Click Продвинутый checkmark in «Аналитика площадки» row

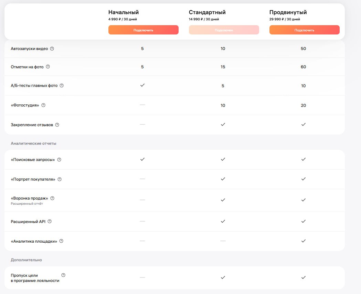pyautogui.click(x=304, y=241)
